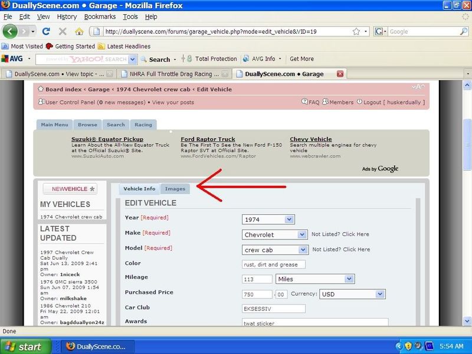Open the Latest Headlines feed bookmark
Viewport: 472px width, 354px height.
(124, 46)
